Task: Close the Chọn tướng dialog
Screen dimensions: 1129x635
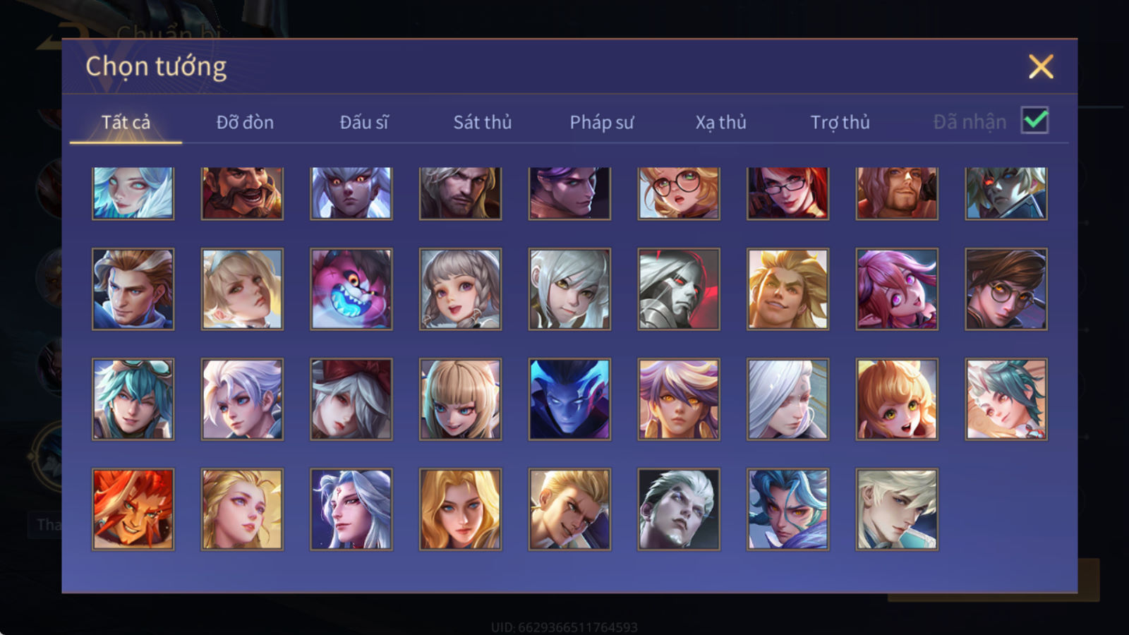Action: (x=1041, y=66)
